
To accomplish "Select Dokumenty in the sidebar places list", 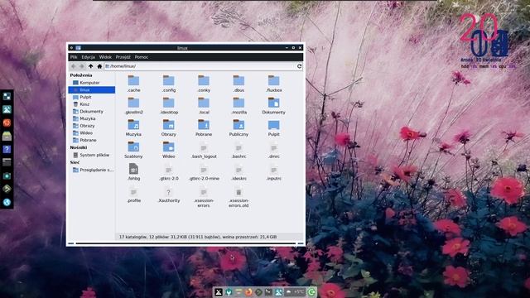I will click(x=92, y=111).
